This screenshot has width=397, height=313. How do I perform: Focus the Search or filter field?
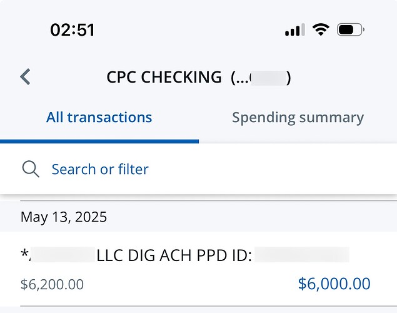[199, 169]
